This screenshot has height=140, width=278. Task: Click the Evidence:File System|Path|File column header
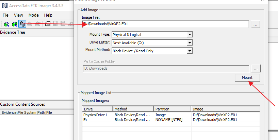coord(27,112)
